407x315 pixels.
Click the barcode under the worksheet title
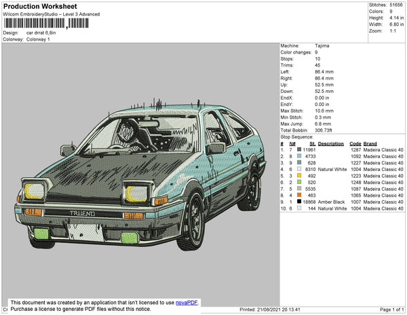point(46,23)
